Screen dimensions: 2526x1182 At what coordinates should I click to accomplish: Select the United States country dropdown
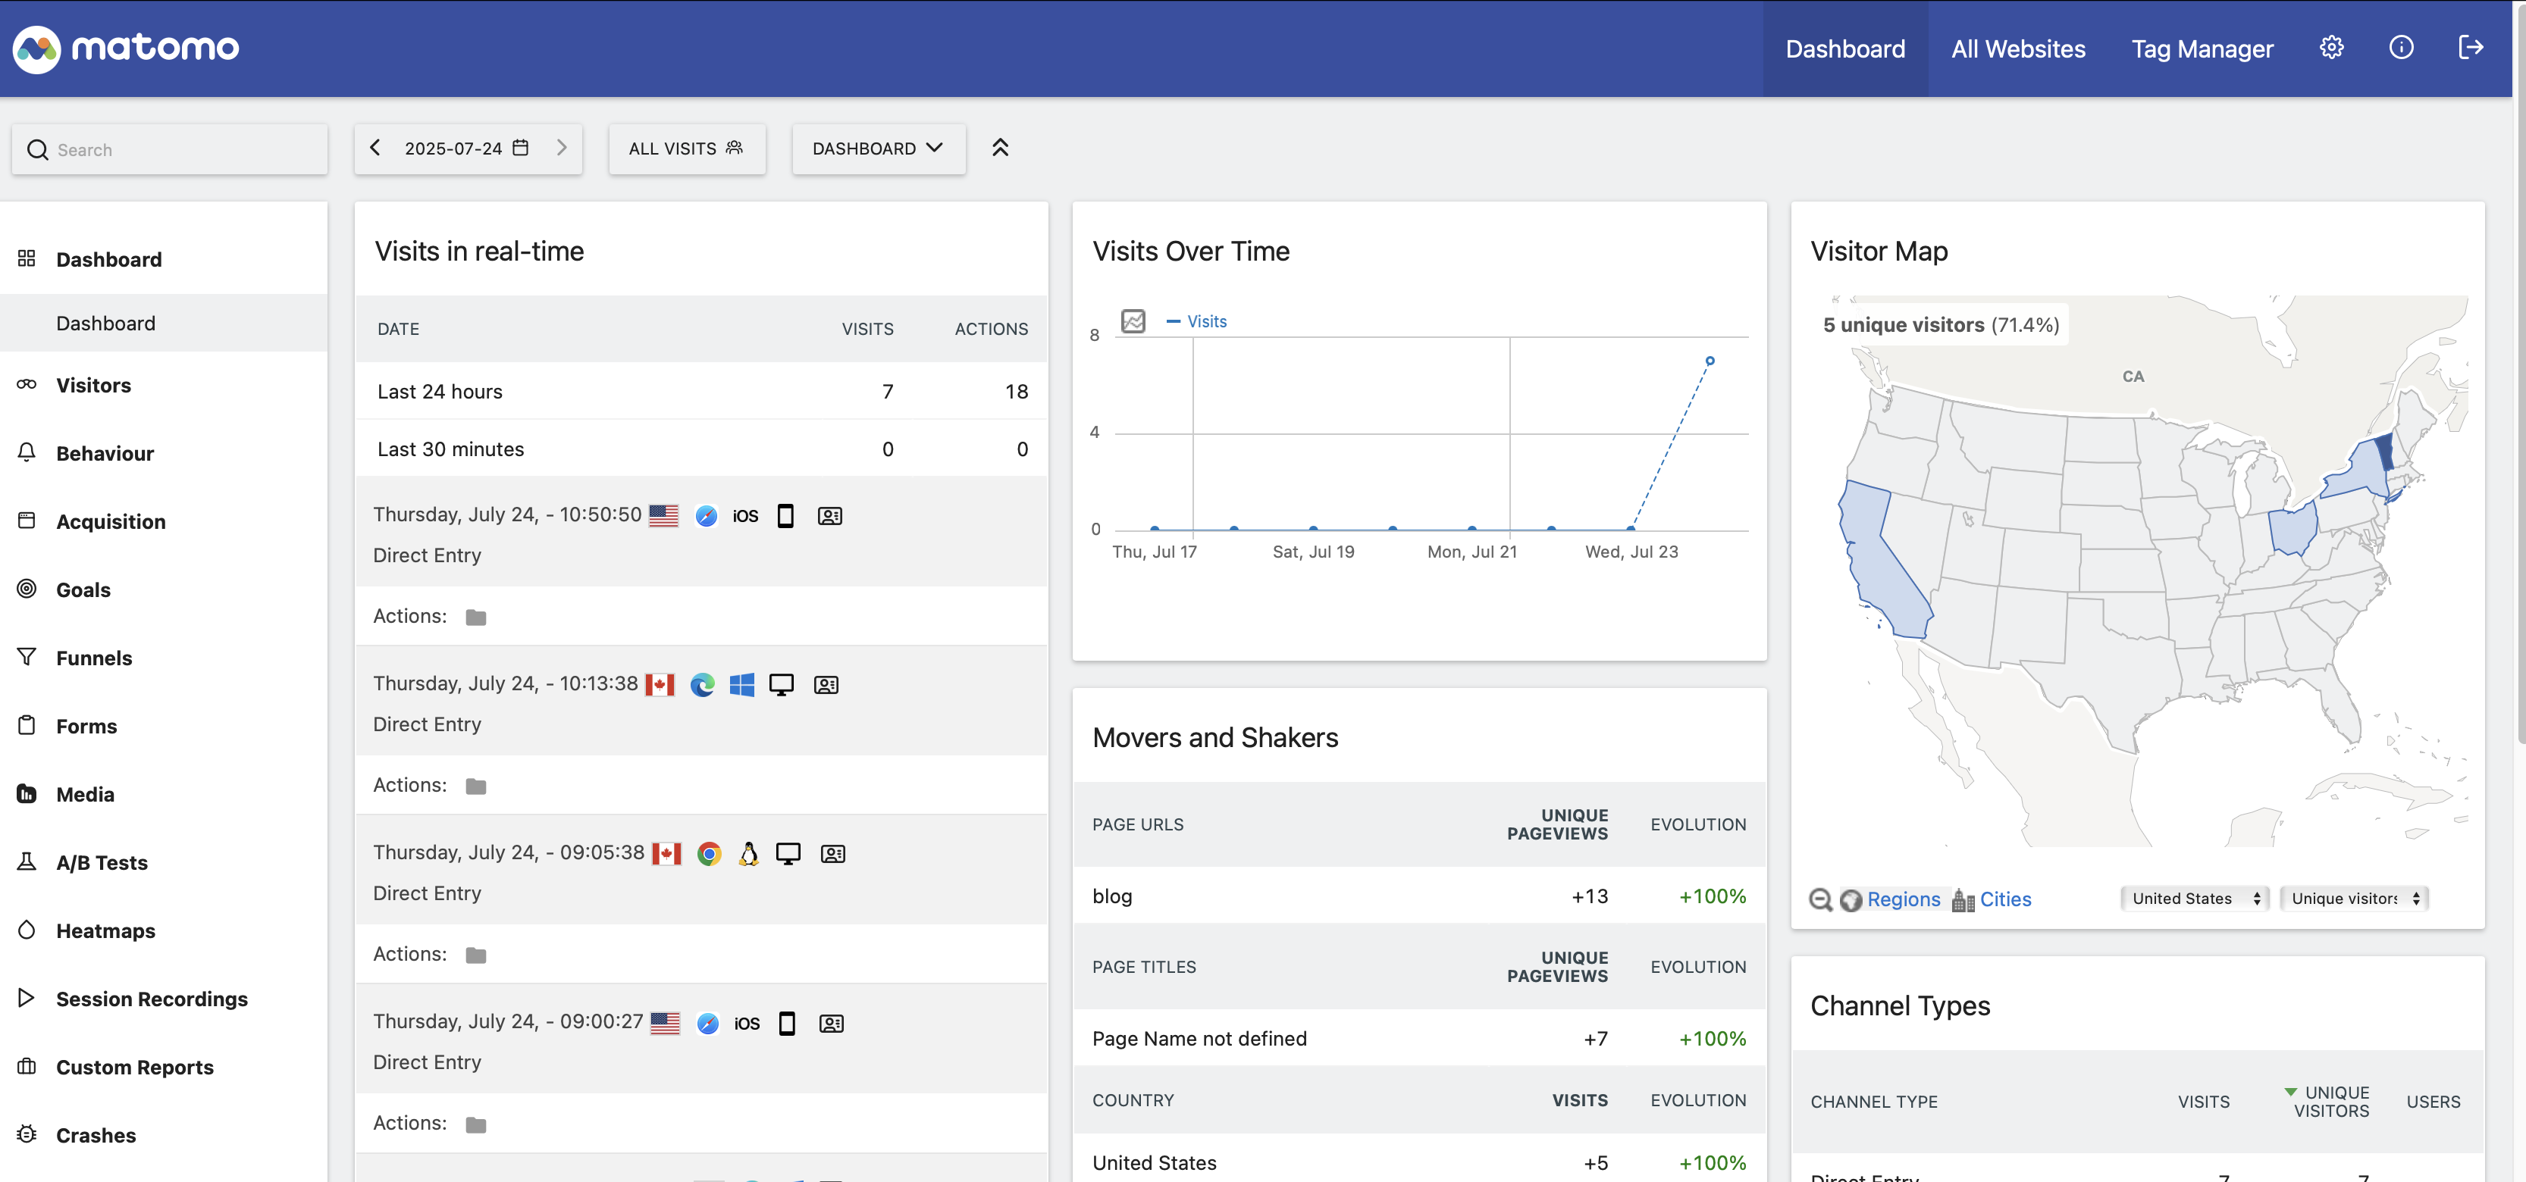click(x=2195, y=899)
